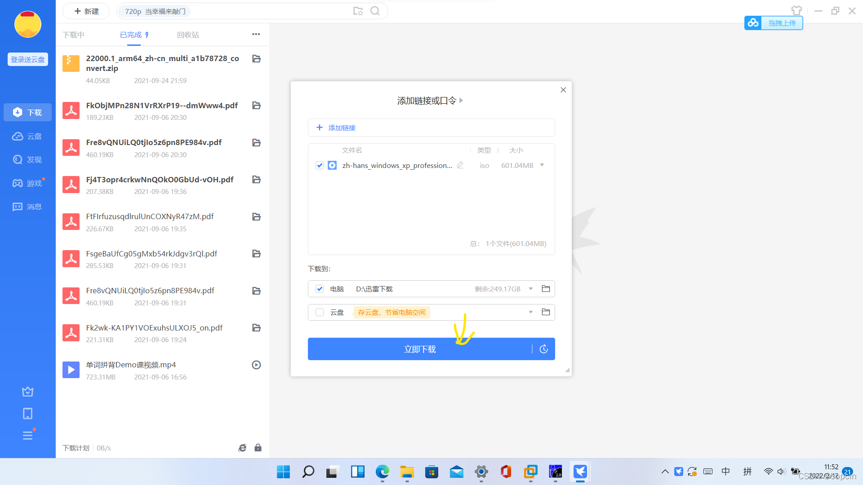Open containing folder for 22000.1_arm64 zip file

click(256, 59)
